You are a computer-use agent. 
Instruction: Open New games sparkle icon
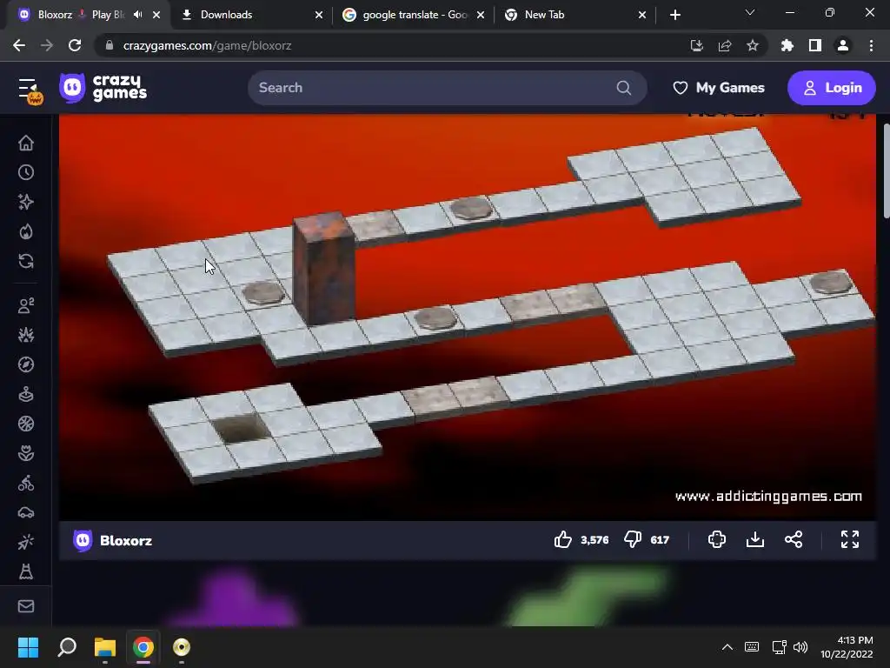[x=26, y=202]
